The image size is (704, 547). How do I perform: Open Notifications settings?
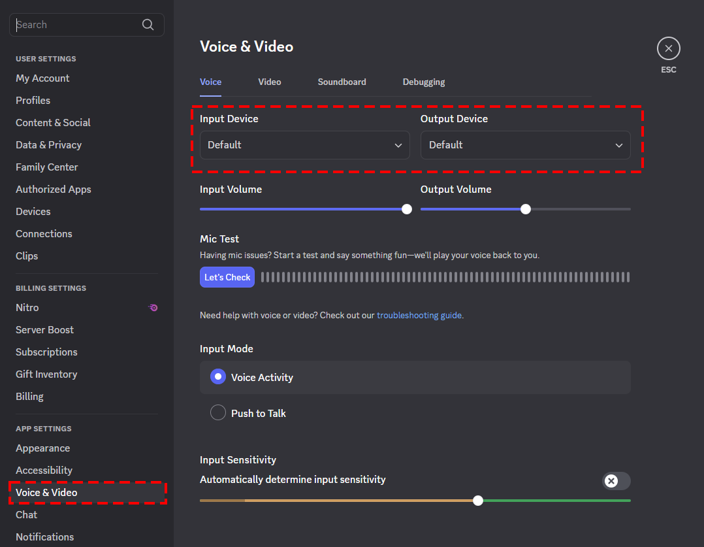44,537
